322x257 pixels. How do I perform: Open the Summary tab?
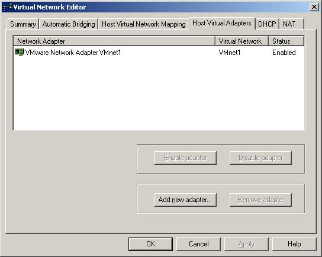23,24
